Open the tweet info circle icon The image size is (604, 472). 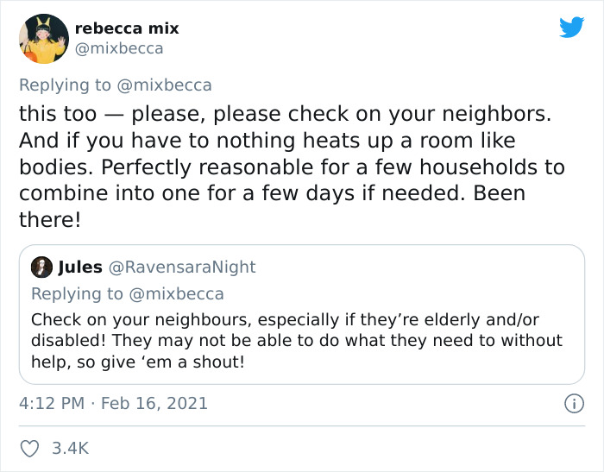(x=570, y=403)
